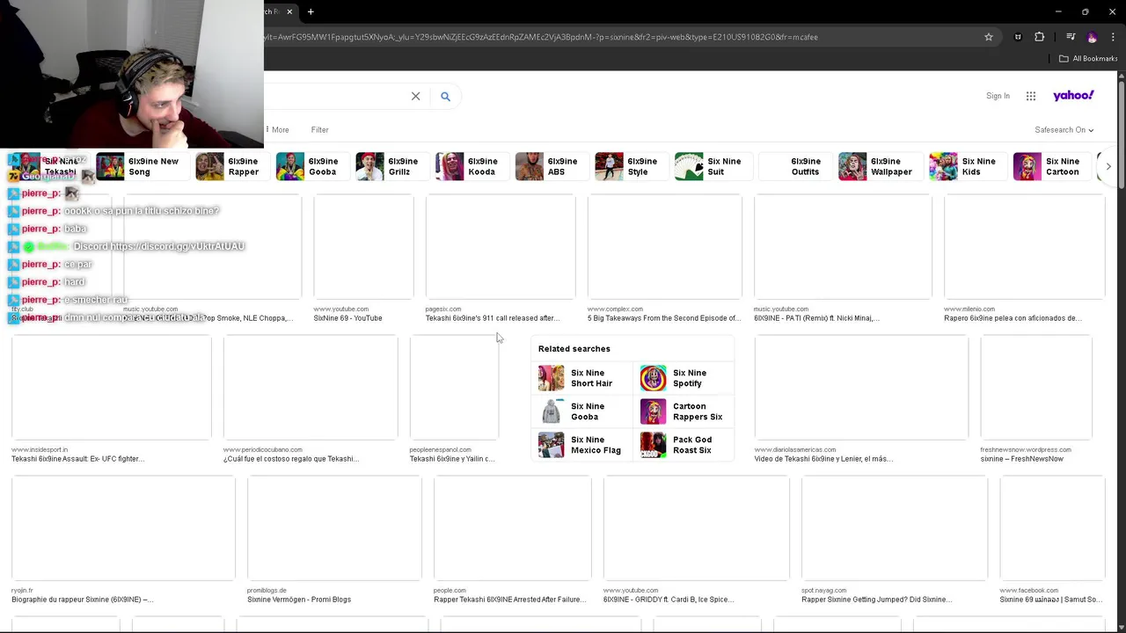The image size is (1126, 633).
Task: Open the All Bookmarks folder
Action: [1088, 58]
